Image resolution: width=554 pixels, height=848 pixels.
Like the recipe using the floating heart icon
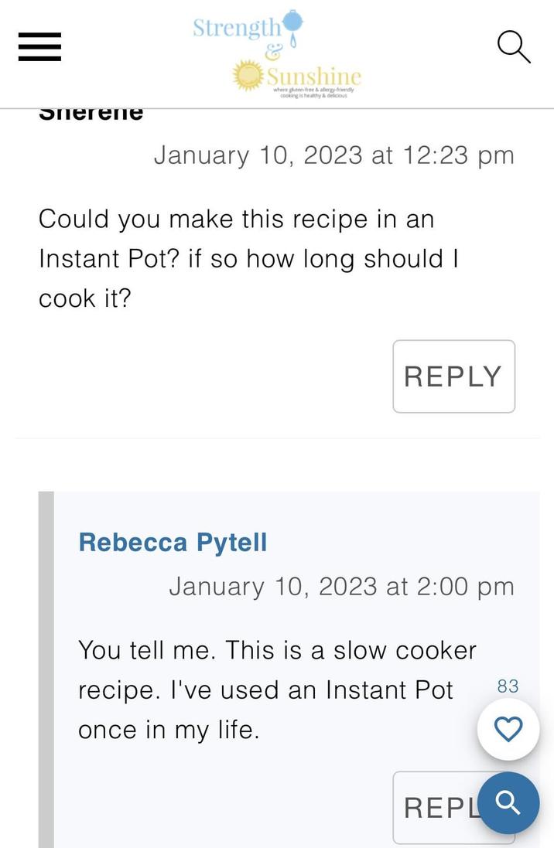pyautogui.click(x=508, y=727)
